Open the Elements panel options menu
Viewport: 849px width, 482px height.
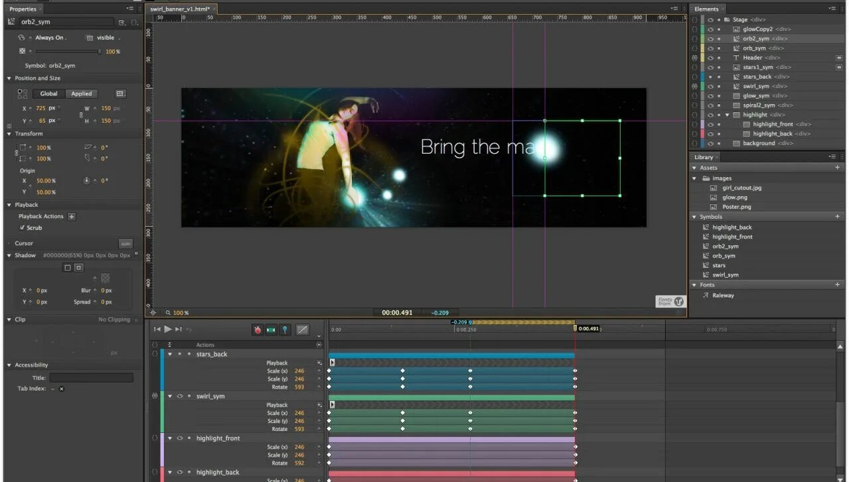tap(832, 9)
